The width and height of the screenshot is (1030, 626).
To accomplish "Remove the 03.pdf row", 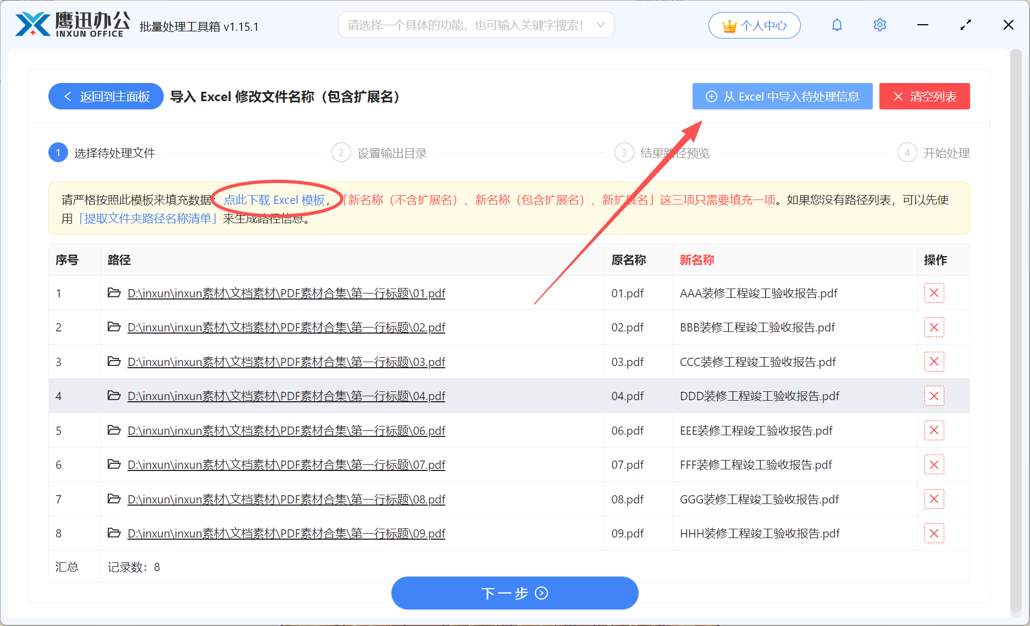I will [934, 362].
